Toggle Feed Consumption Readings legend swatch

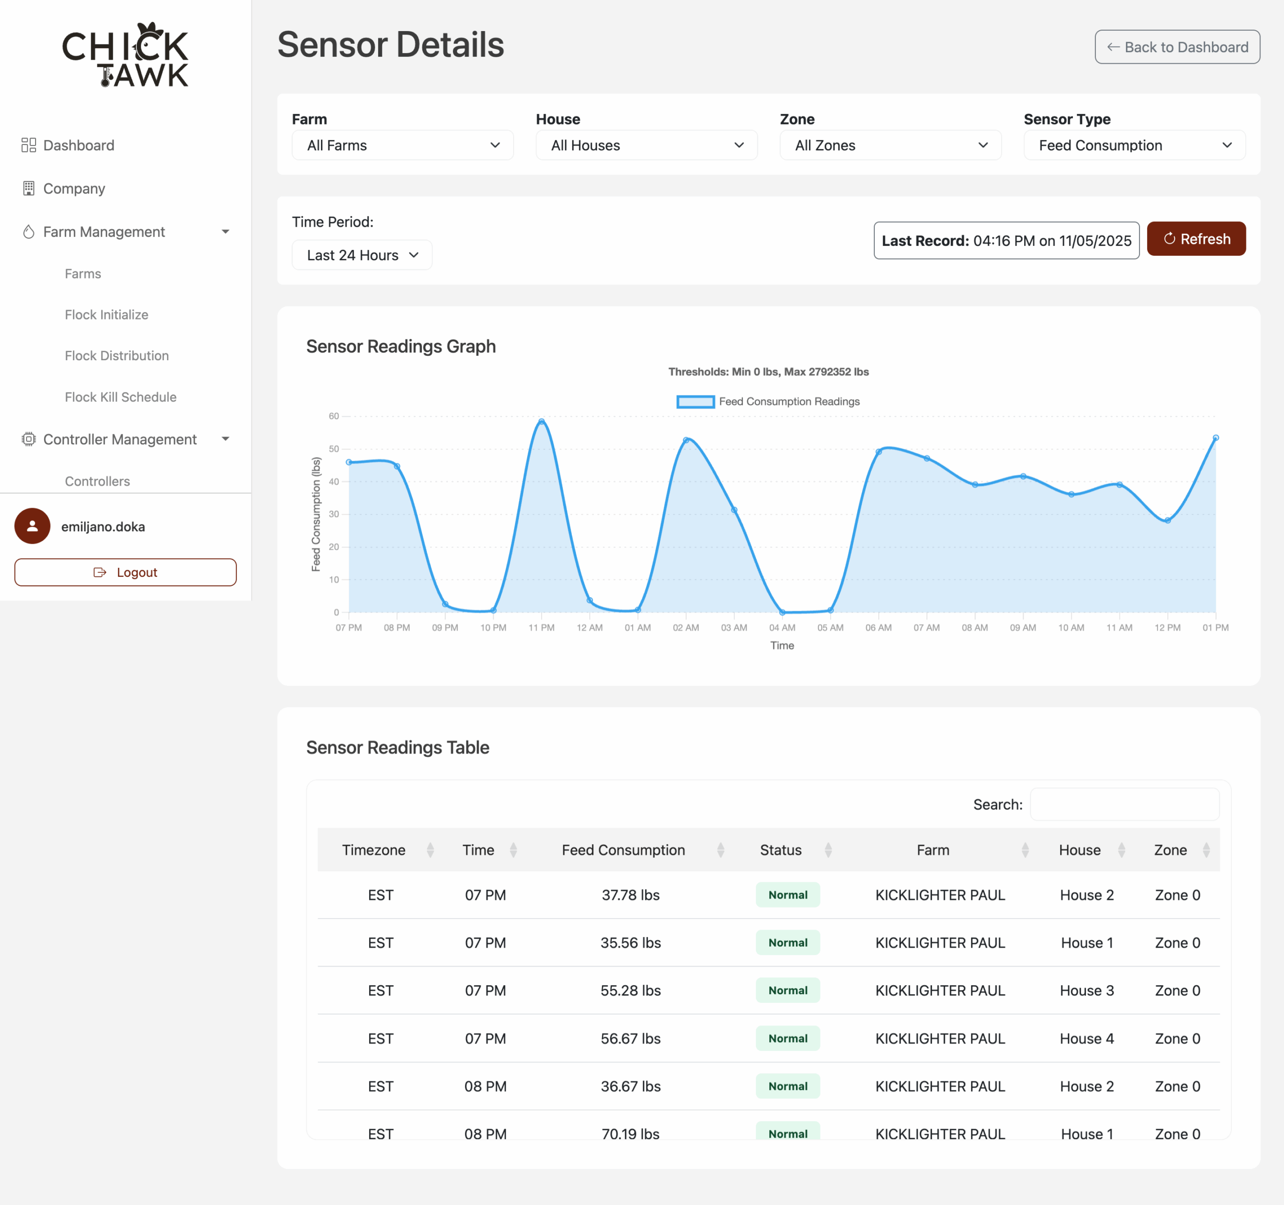click(695, 401)
